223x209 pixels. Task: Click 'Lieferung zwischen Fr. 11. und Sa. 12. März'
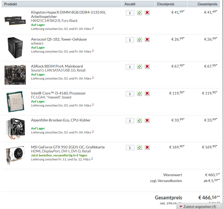[x=61, y=159]
